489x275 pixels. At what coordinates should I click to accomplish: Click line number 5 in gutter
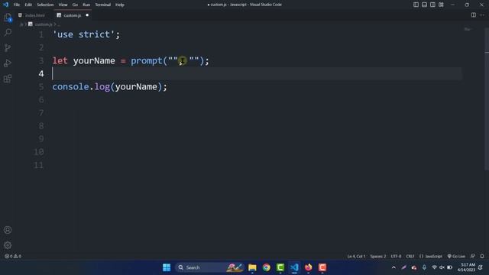[41, 86]
